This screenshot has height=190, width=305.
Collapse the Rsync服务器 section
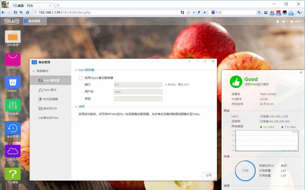(76, 70)
